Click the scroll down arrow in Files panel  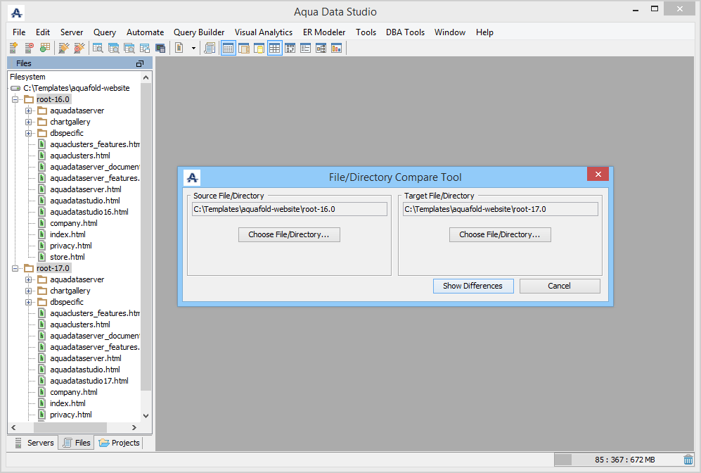click(x=146, y=416)
